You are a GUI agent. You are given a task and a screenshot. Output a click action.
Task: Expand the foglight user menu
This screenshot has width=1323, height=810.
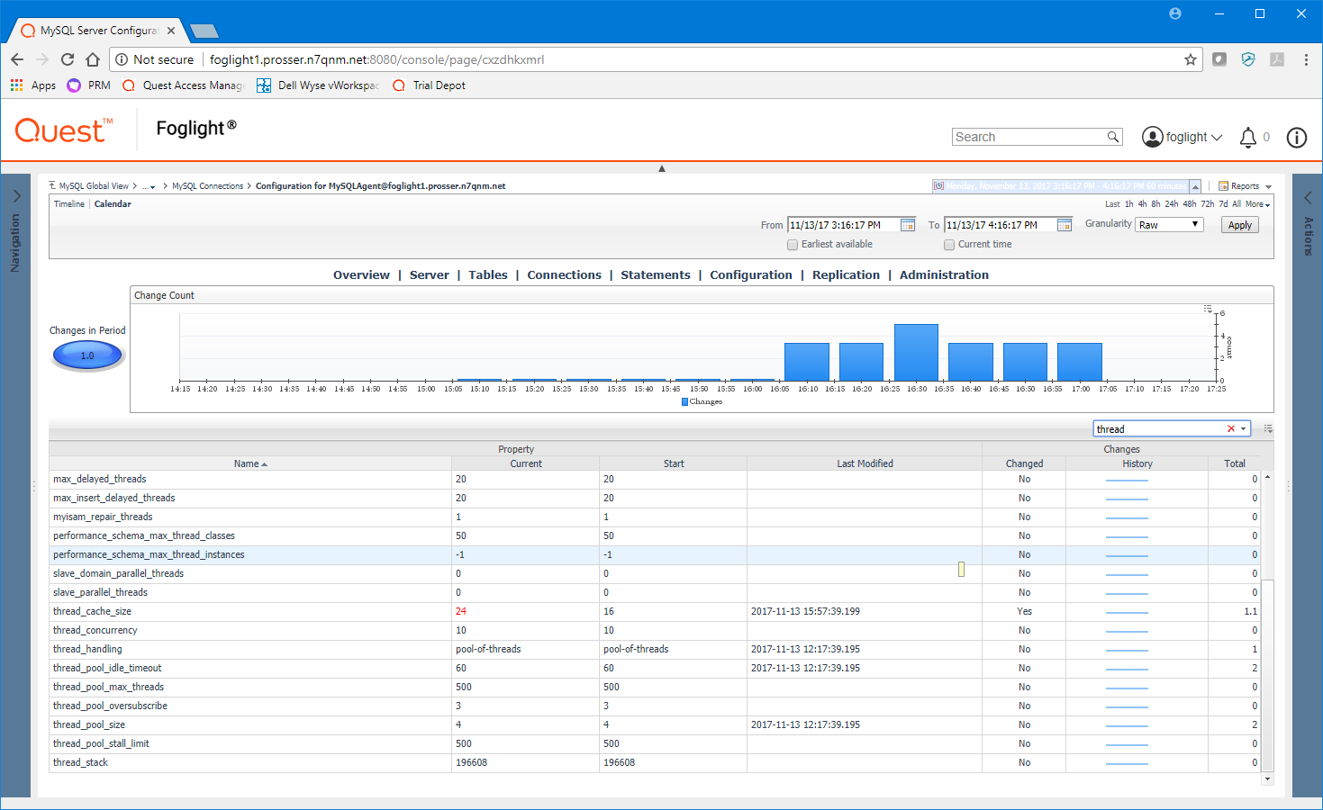(x=1183, y=137)
